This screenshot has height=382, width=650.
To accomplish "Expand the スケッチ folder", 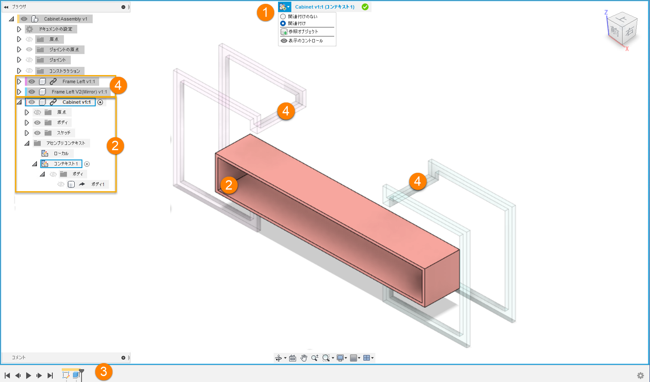I will coord(27,133).
